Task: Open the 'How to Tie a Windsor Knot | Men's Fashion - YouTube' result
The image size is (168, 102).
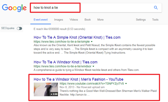Action: click(78, 79)
